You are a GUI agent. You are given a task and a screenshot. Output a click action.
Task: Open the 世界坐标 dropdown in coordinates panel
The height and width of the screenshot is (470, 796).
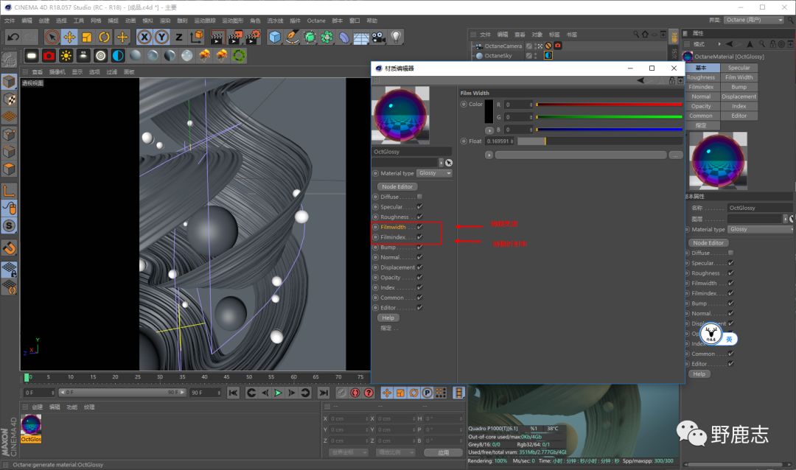coord(348,452)
